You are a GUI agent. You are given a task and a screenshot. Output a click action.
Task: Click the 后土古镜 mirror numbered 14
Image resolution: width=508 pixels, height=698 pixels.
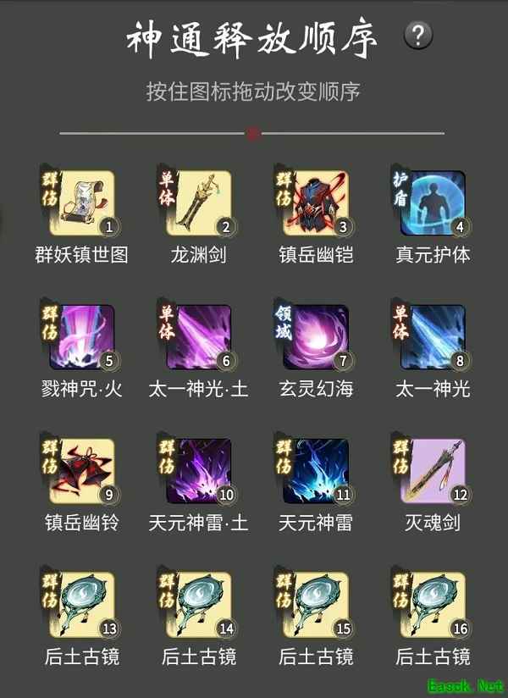(199, 605)
